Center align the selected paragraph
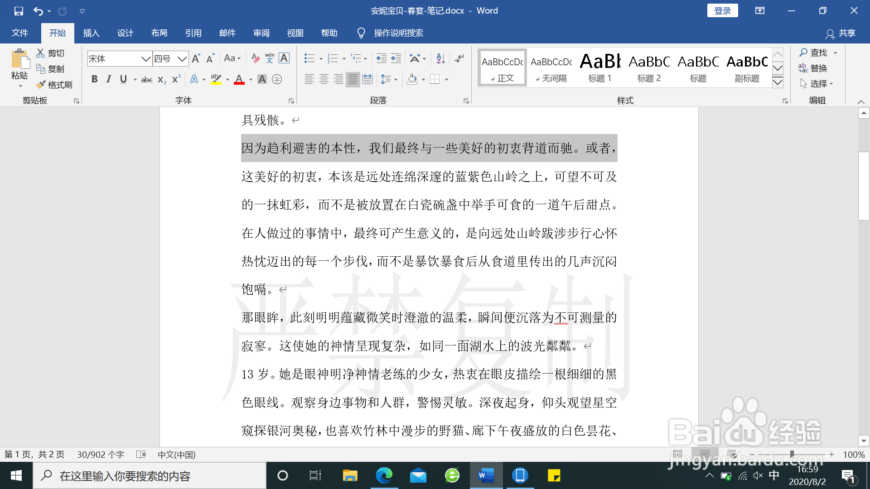This screenshot has height=489, width=870. [x=324, y=79]
